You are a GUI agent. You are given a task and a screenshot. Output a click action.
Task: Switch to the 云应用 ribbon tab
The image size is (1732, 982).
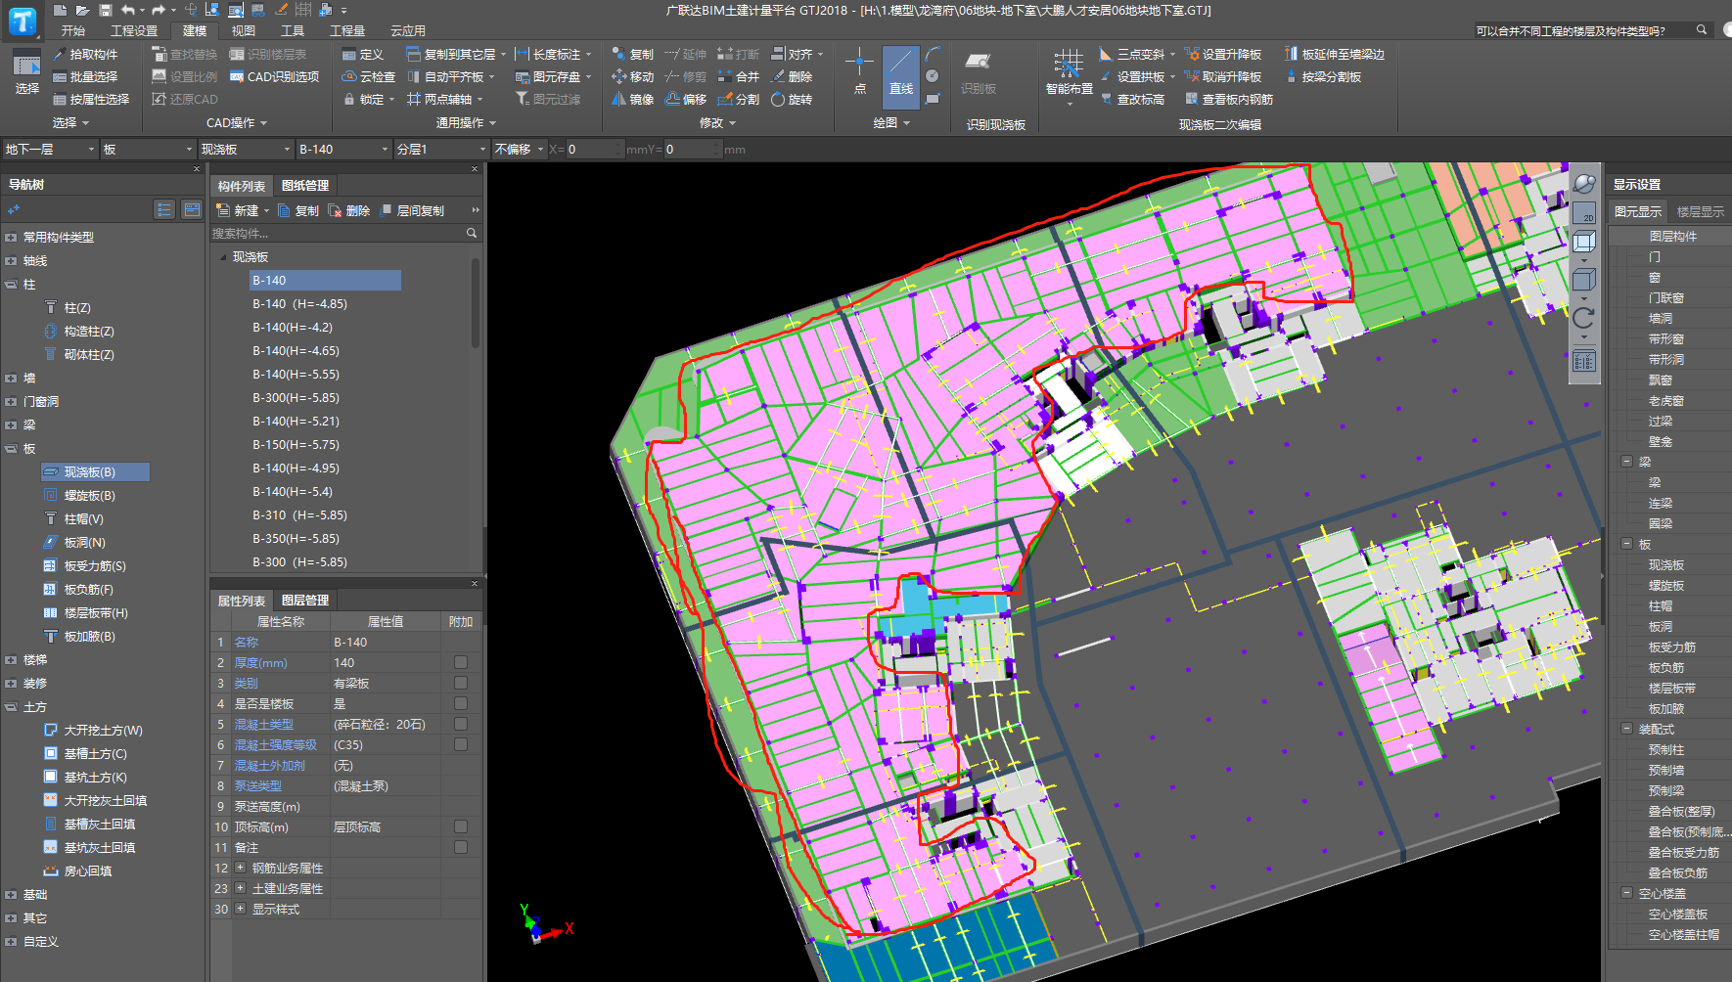408,30
